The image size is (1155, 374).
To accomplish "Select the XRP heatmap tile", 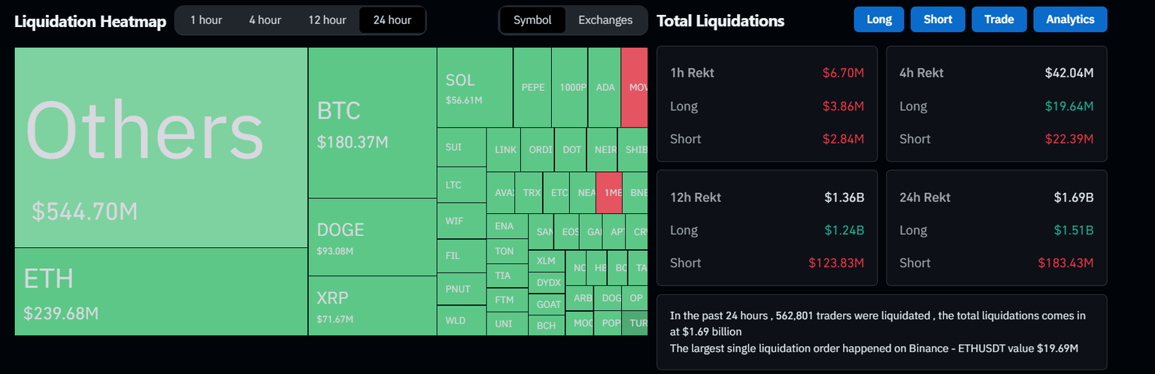I will coord(372,306).
